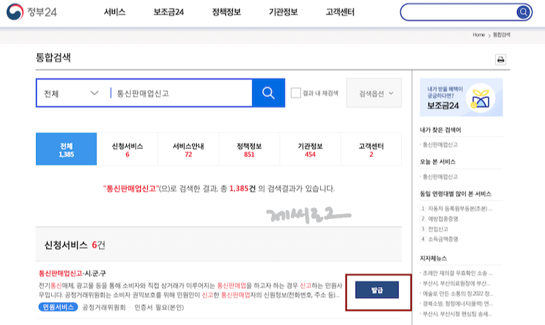Viewport: 545px width, 325px height.
Task: Expand the 전체 category dropdown
Action: tap(72, 93)
